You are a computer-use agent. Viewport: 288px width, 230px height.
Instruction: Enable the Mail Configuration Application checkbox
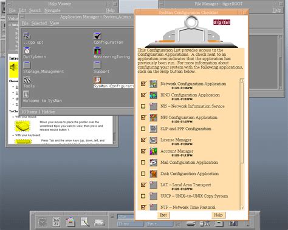pos(143,162)
